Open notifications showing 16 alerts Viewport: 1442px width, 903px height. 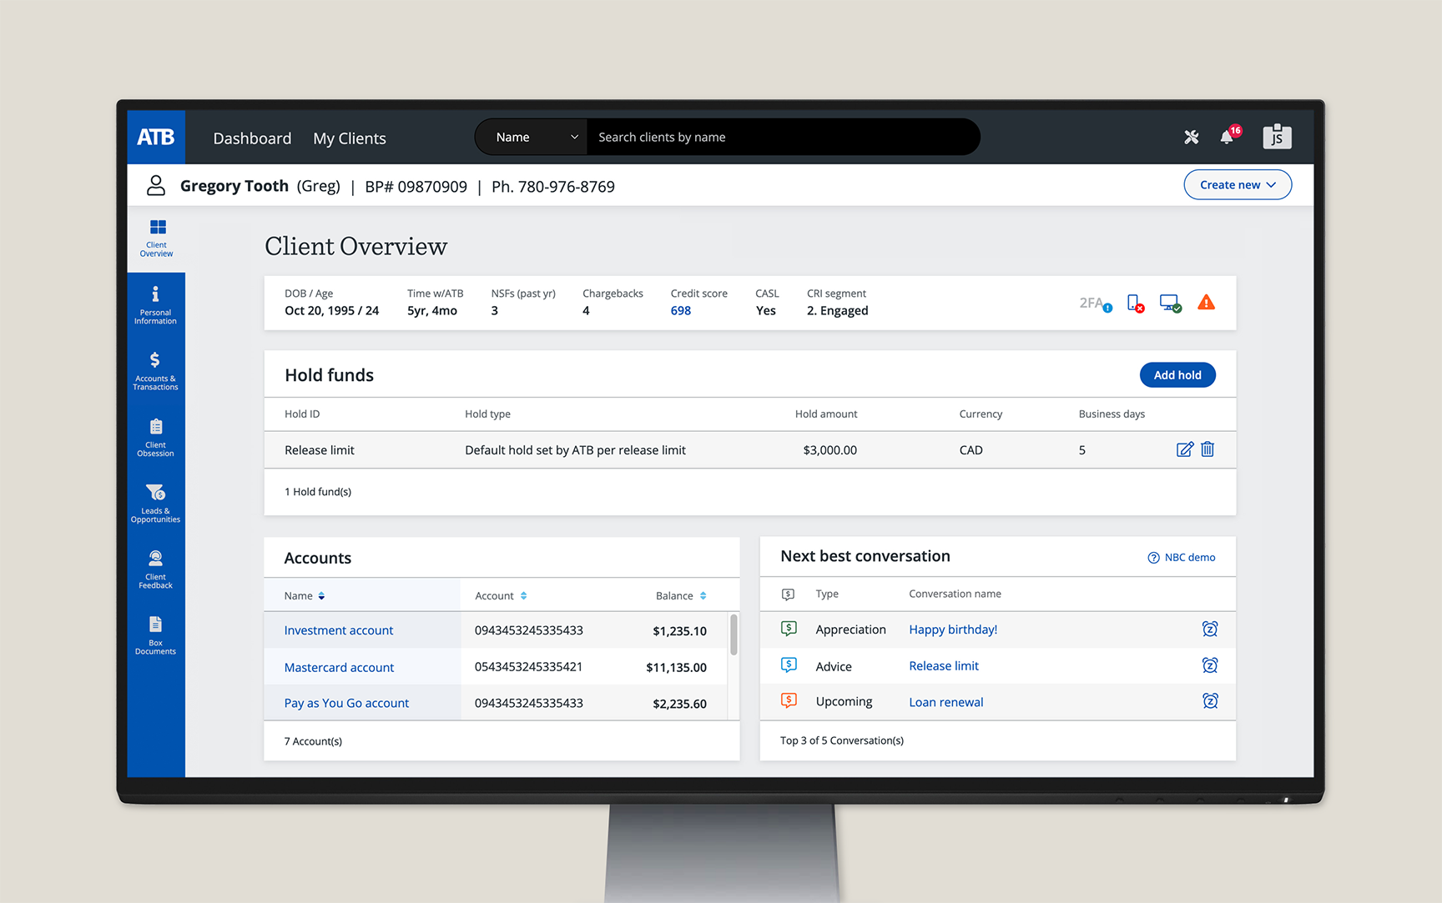(1227, 138)
